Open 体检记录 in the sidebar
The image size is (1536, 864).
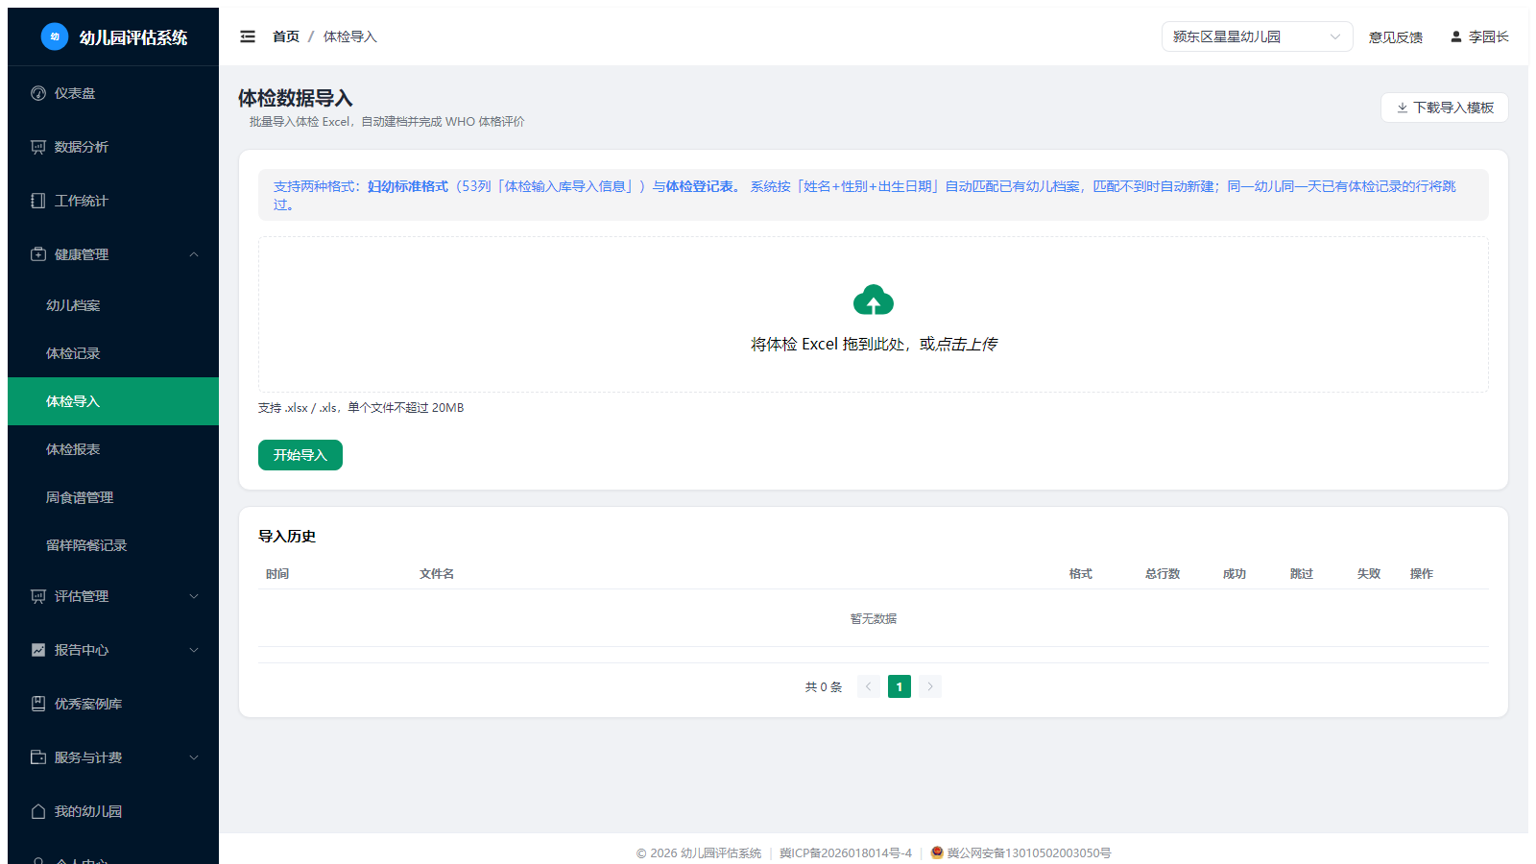(113, 353)
